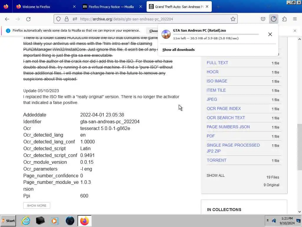Image resolution: width=302 pixels, height=227 pixels.
Task: Cancel the GTA San Andreas ISO download
Action: 270,34
